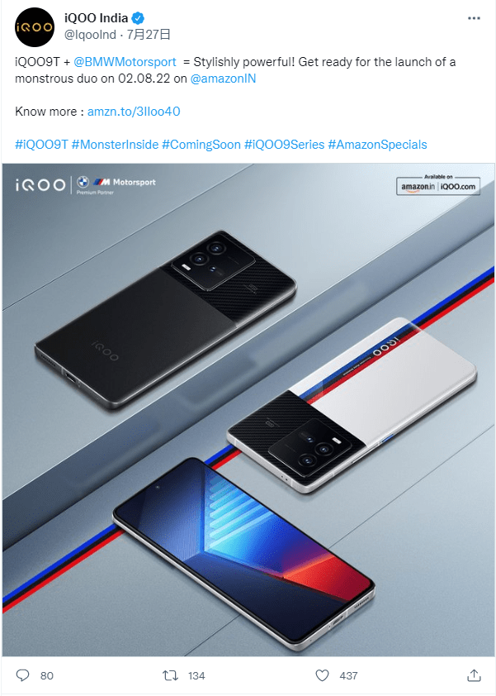This screenshot has width=496, height=696.
Task: Open the @amazonIN mention link
Action: (x=223, y=79)
